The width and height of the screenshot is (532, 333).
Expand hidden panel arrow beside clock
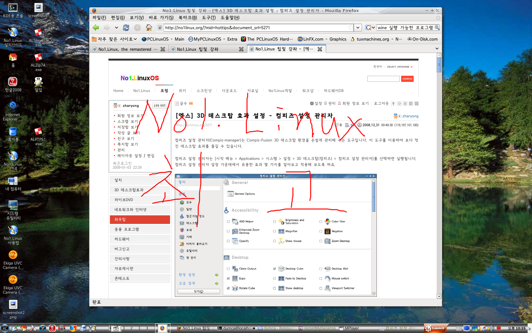coord(529,328)
